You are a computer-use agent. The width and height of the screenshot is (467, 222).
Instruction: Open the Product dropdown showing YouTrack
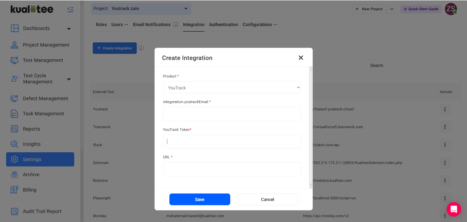(232, 88)
